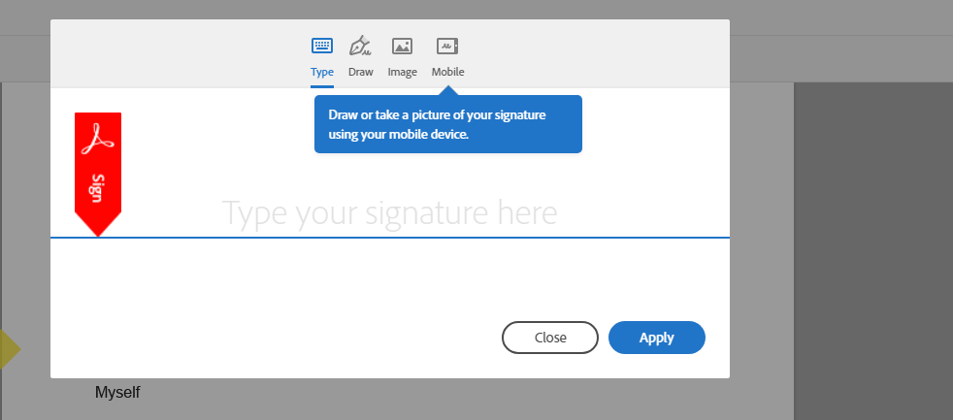Click the tooltip pointer beneath Mobile

447,91
